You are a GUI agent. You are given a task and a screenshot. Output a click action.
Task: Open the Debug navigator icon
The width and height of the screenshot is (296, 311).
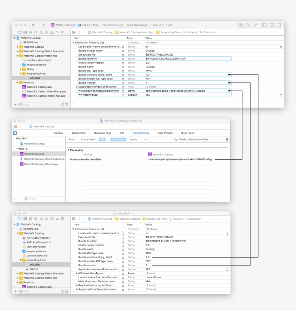(52, 32)
